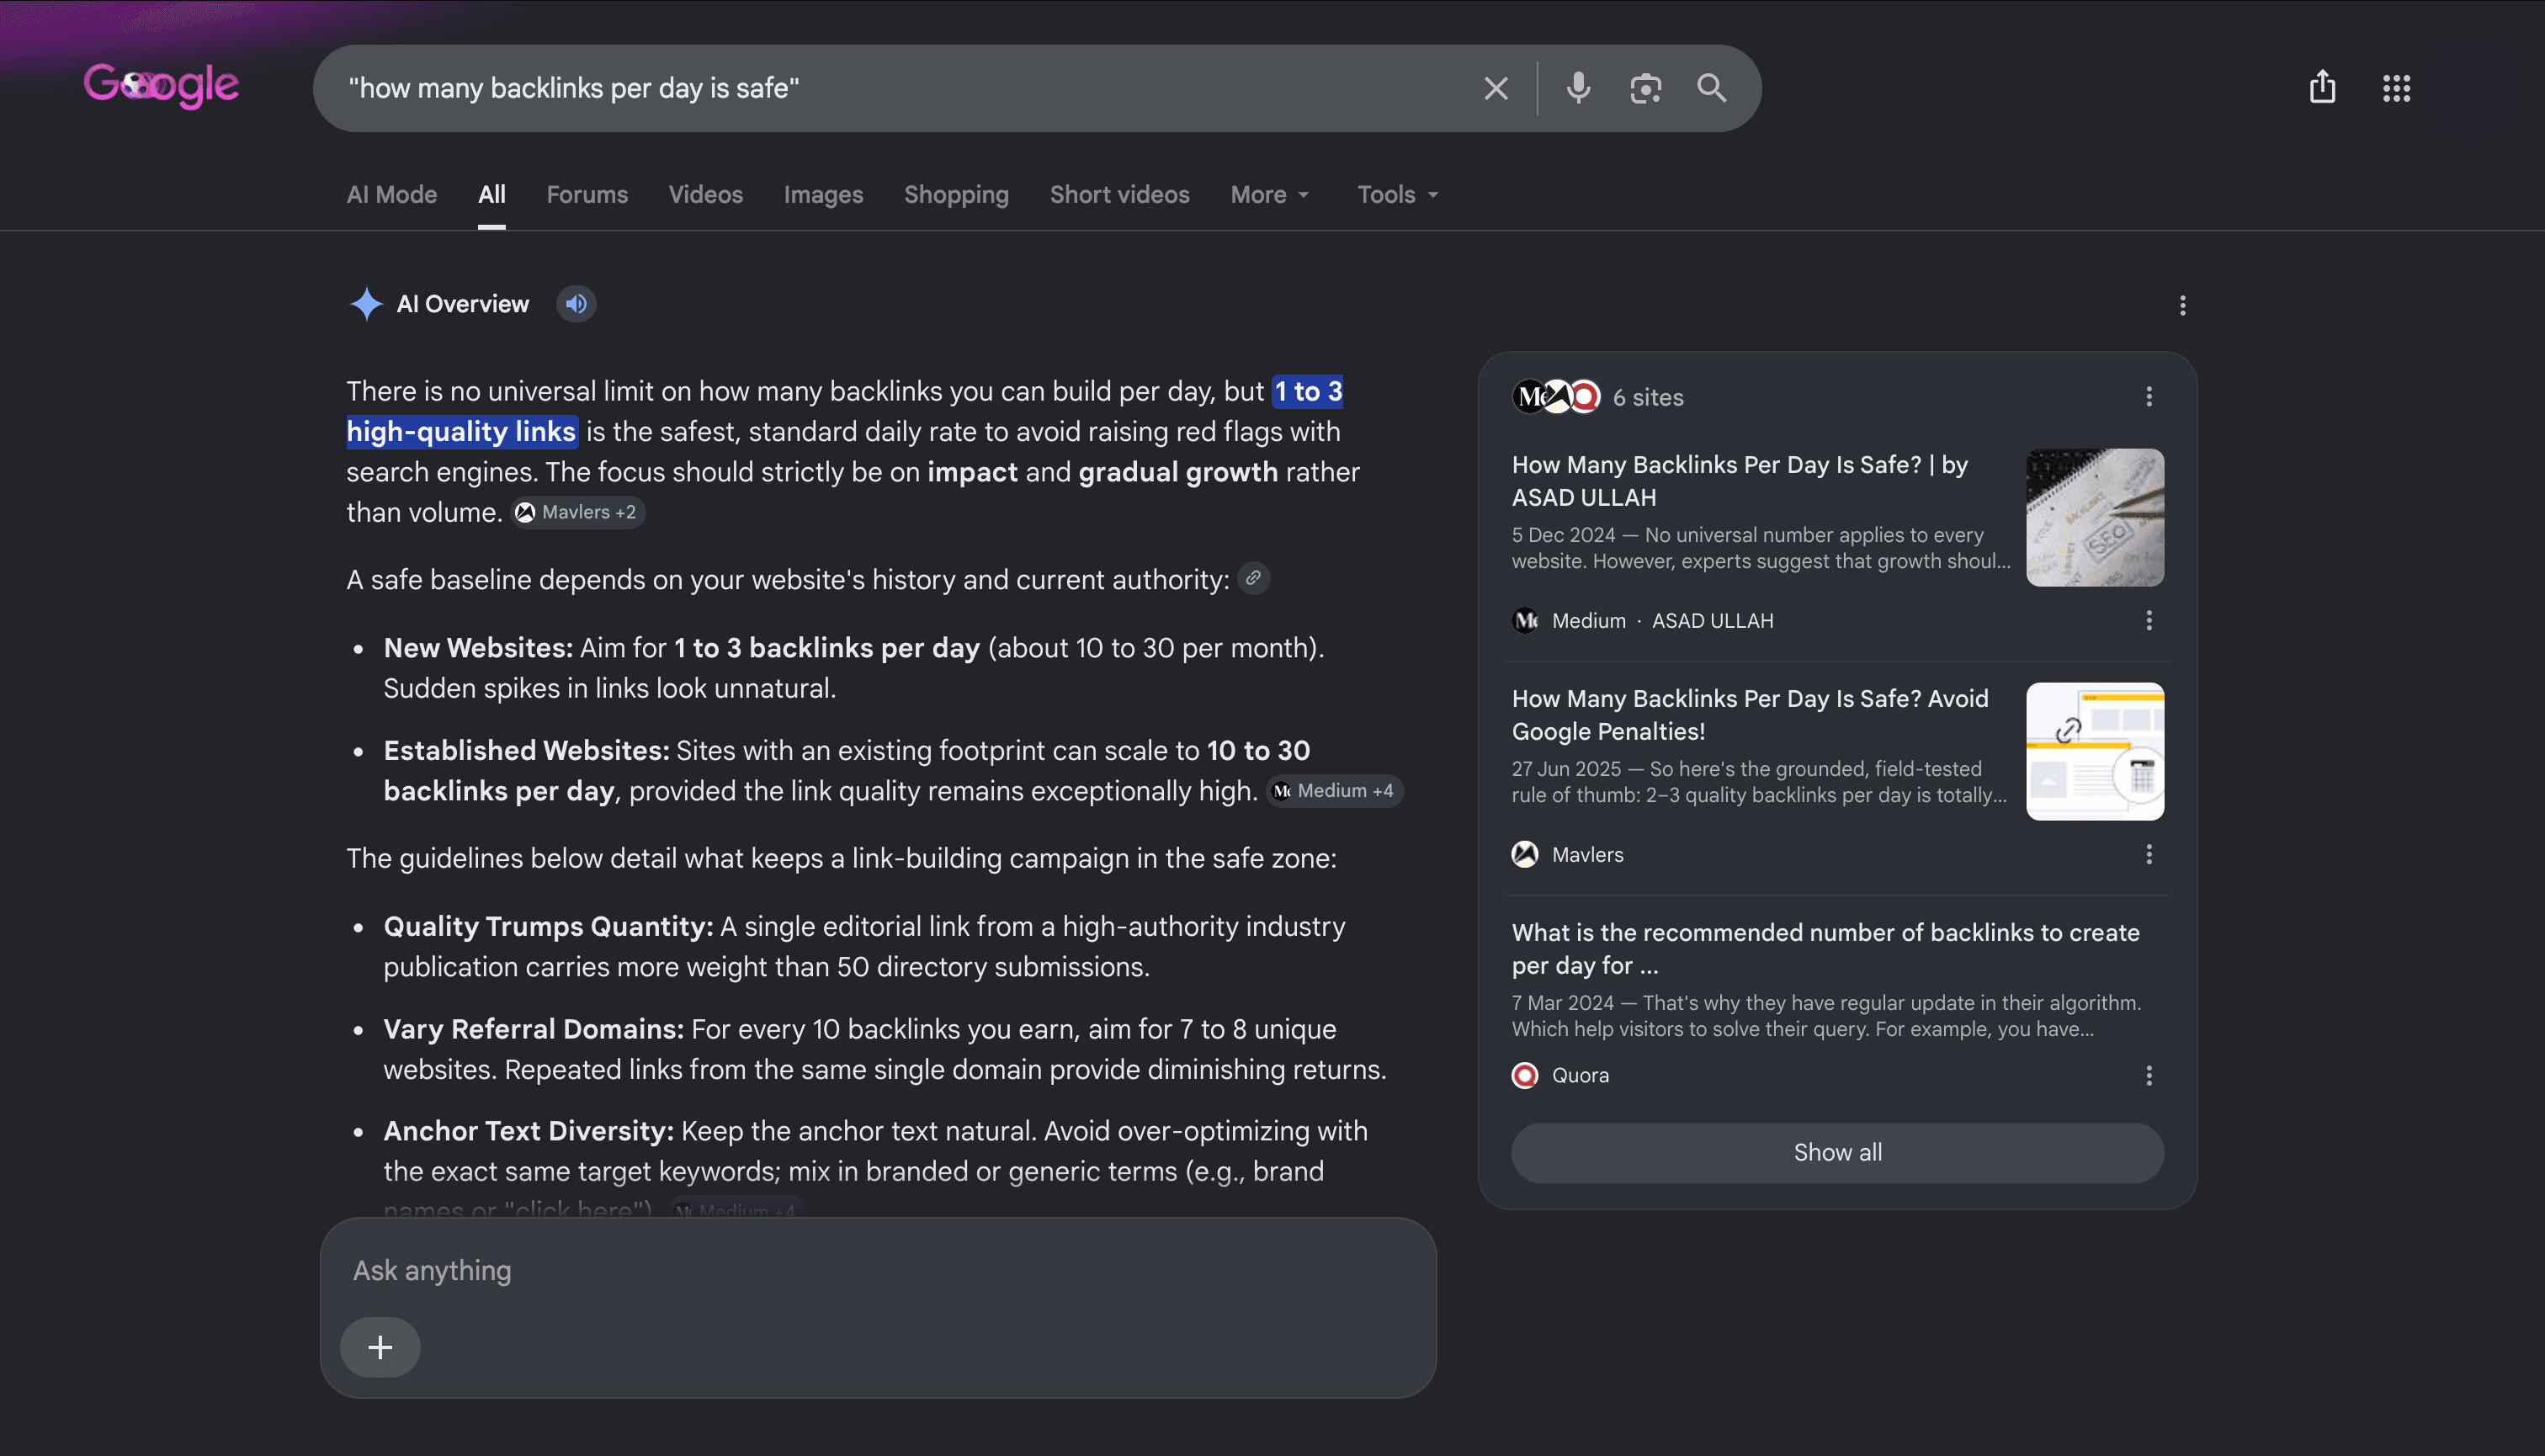Click the link icon after 'current authority'
The width and height of the screenshot is (2545, 1456).
[x=1253, y=578]
